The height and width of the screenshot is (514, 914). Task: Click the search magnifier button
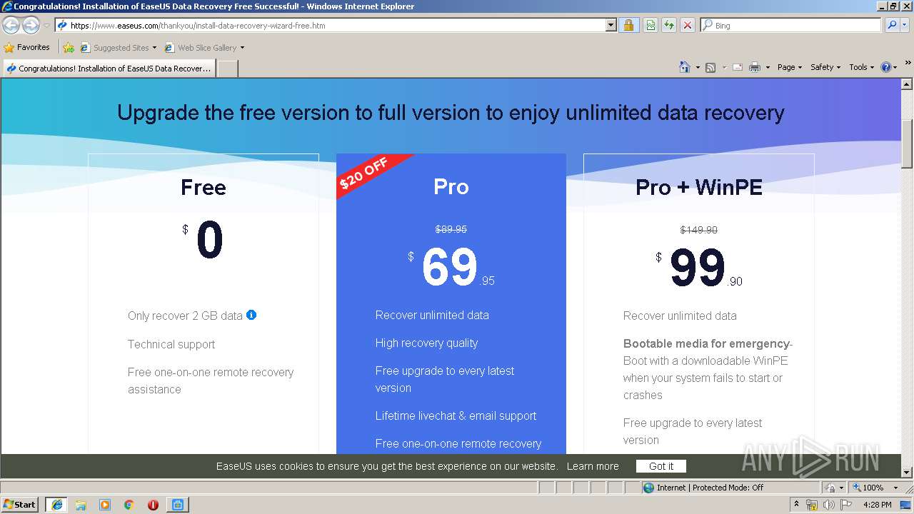point(891,26)
